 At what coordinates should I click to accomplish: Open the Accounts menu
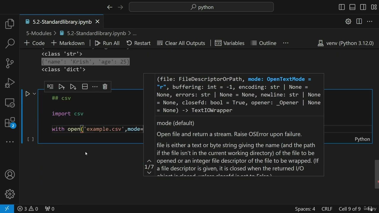[x=10, y=175]
